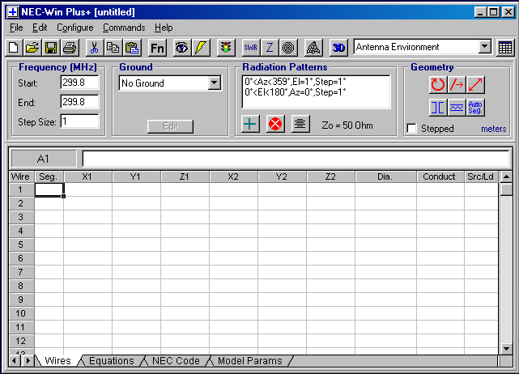Click the Step Size field
Screen dimensions: 519x374
80,121
